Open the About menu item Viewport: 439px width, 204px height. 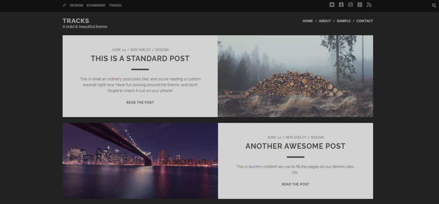pos(325,21)
